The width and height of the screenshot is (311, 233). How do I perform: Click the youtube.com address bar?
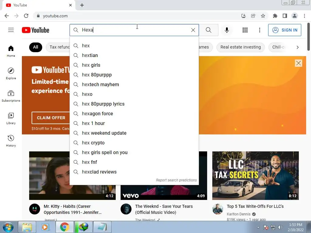point(137,16)
